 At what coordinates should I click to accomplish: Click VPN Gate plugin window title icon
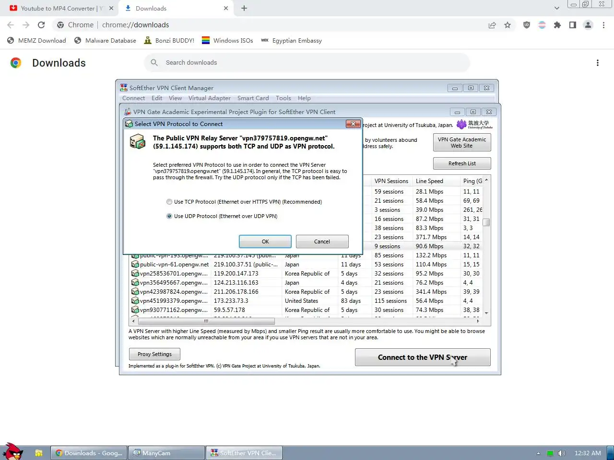coord(128,112)
